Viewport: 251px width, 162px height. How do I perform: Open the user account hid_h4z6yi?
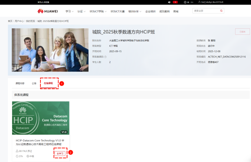click(211, 2)
